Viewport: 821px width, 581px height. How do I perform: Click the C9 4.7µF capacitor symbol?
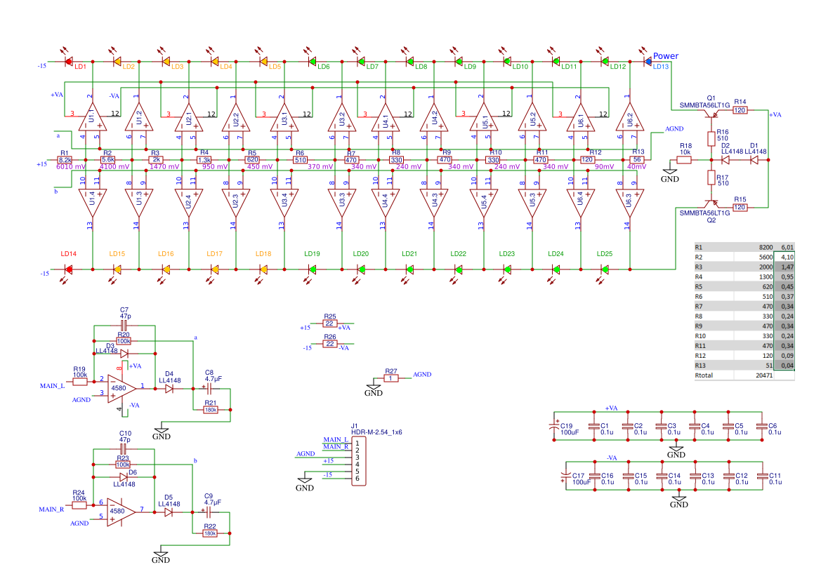[208, 512]
